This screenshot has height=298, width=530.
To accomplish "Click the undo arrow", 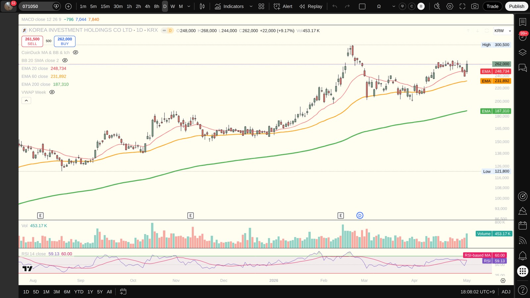I will [x=335, y=6].
